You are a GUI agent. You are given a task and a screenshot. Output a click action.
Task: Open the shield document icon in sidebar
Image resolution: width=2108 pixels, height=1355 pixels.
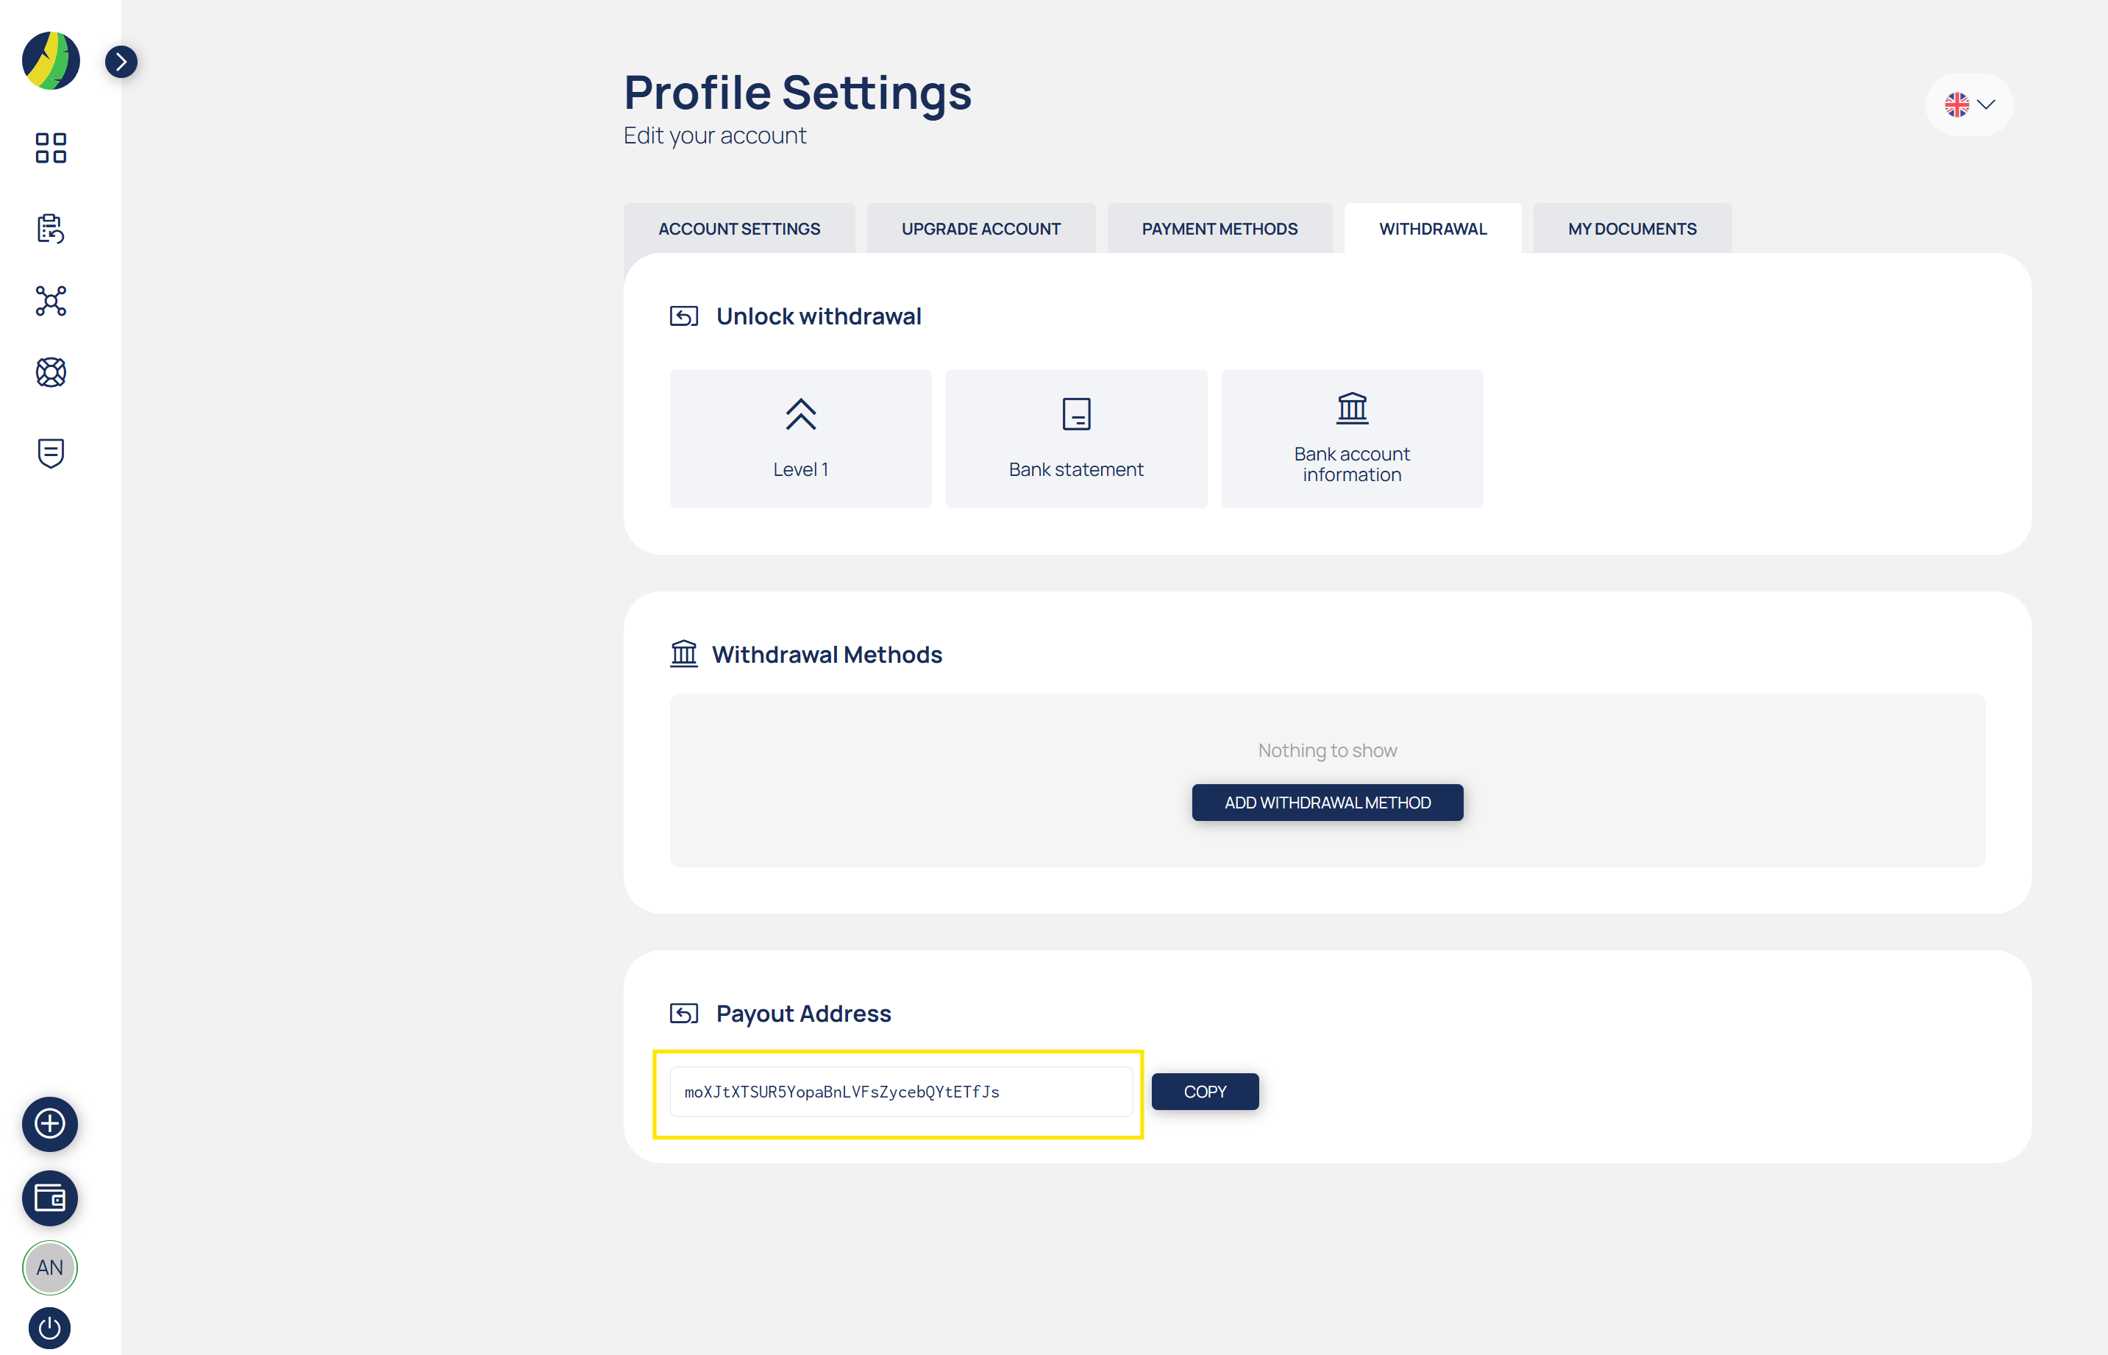(x=50, y=453)
